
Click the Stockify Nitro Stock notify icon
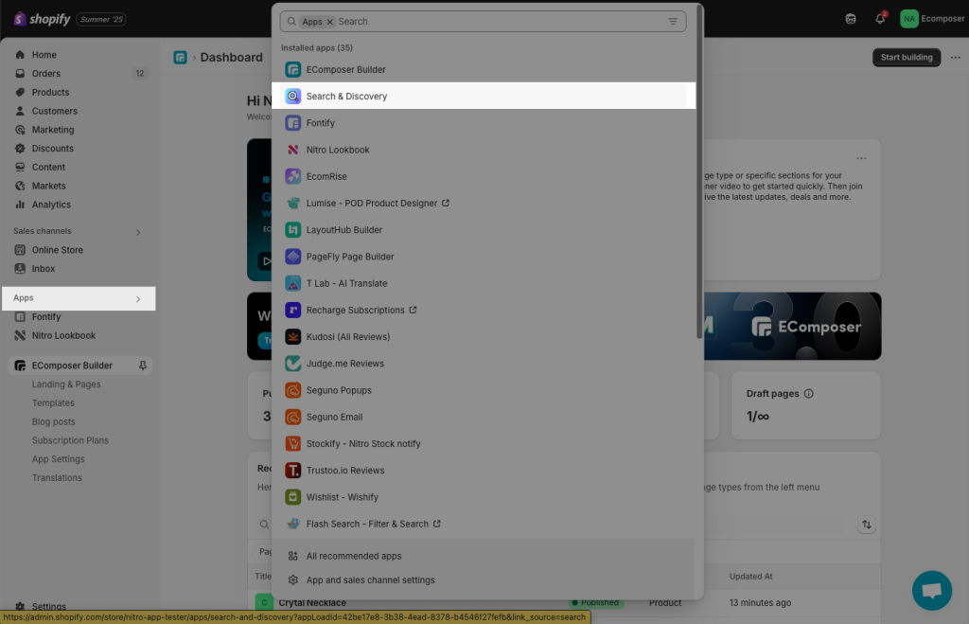293,443
